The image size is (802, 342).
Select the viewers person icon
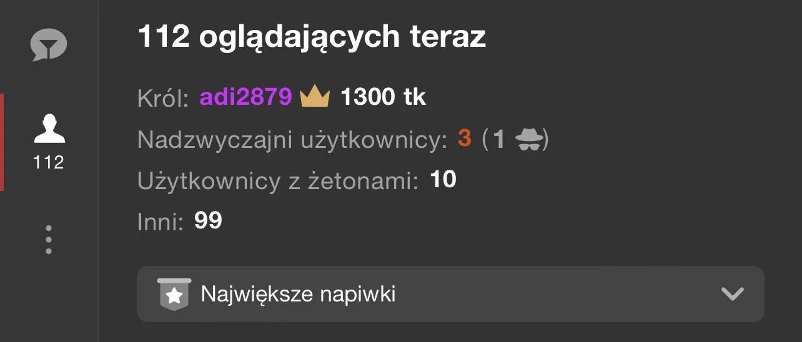[49, 129]
